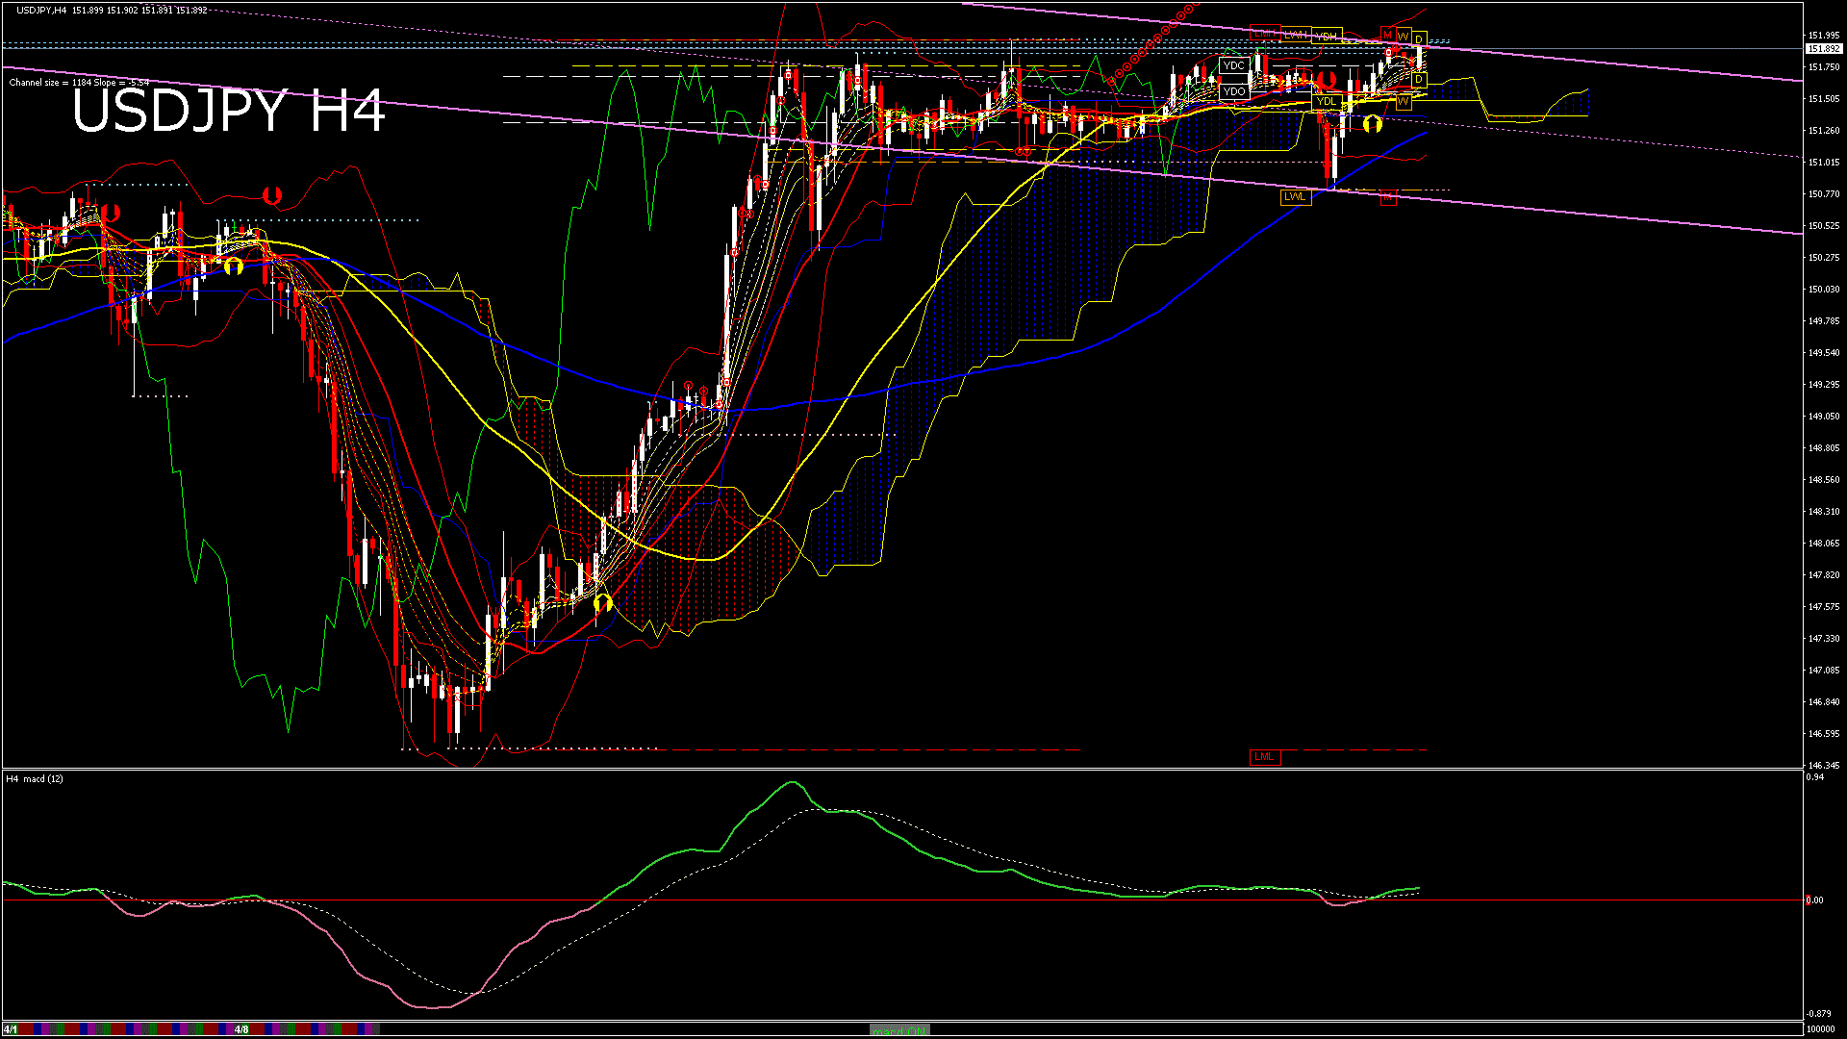Click the YDO price label
The image size is (1847, 1039).
tap(1234, 91)
